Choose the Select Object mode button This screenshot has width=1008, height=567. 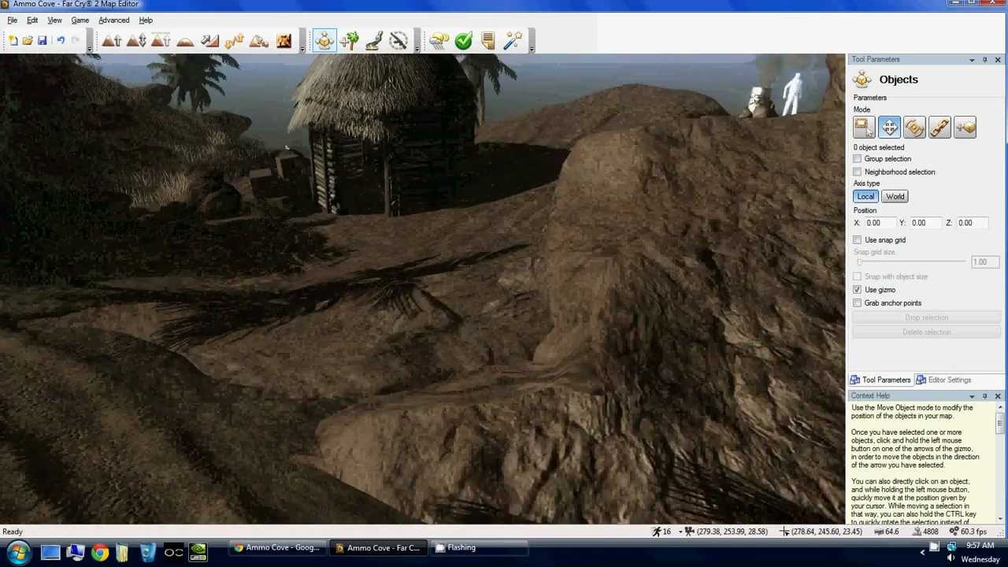tap(864, 128)
